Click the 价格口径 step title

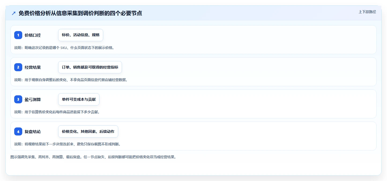pyautogui.click(x=33, y=35)
